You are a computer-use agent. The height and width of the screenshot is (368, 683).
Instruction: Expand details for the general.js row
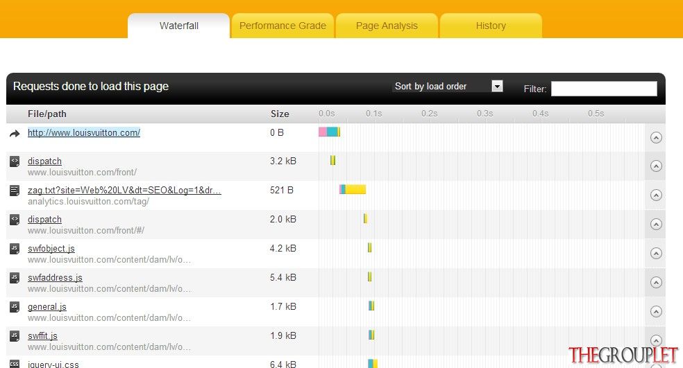pos(656,311)
